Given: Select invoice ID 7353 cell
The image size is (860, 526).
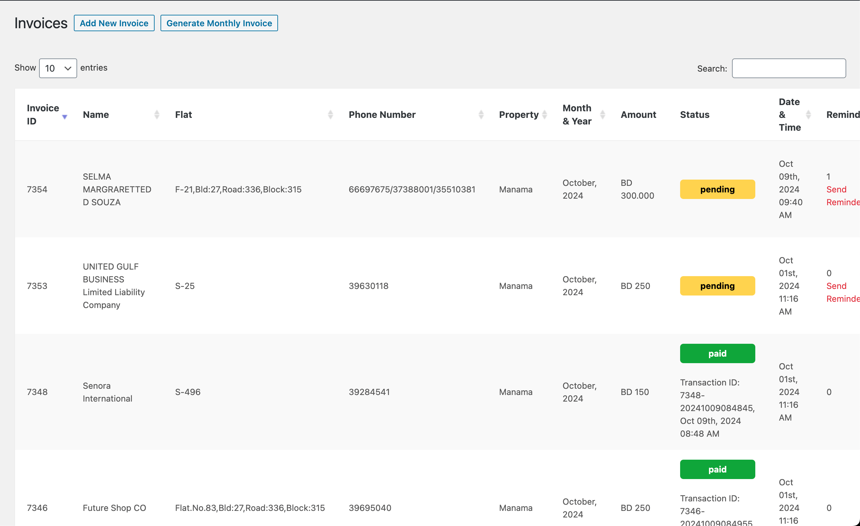Looking at the screenshot, I should coord(37,286).
